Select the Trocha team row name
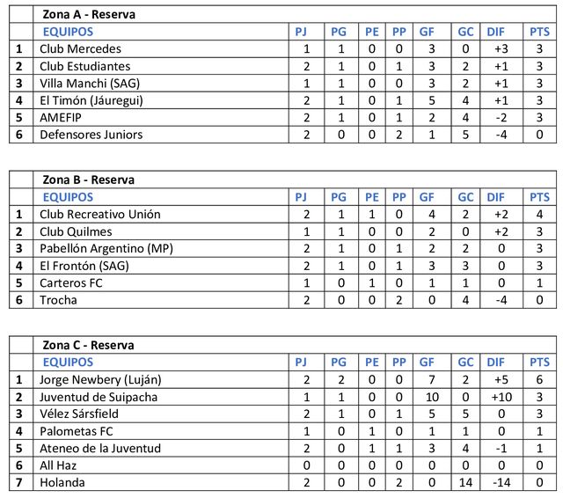This screenshot has height=498, width=563. (58, 300)
